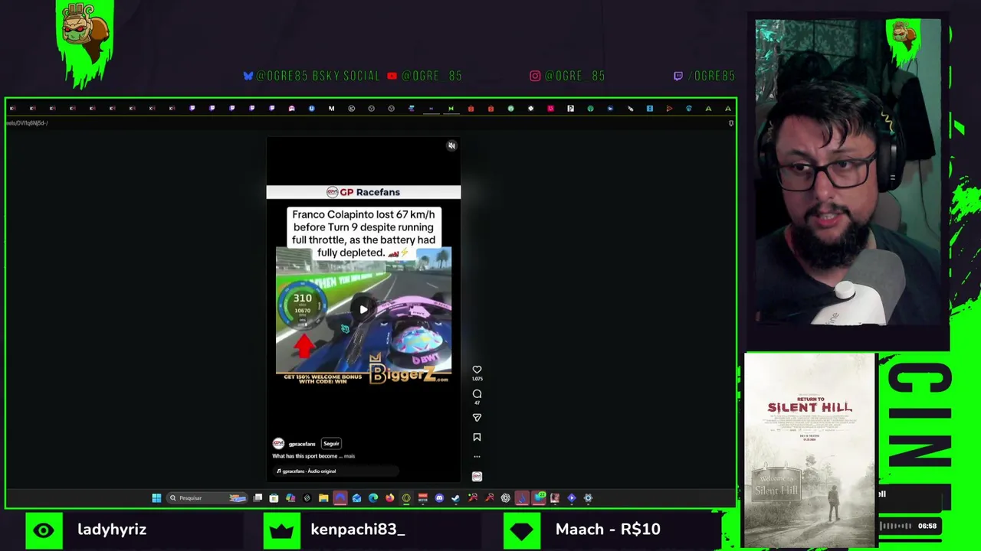Switch to the orange play-icon browser tab
Screen dimensions: 981x551
tap(668, 109)
